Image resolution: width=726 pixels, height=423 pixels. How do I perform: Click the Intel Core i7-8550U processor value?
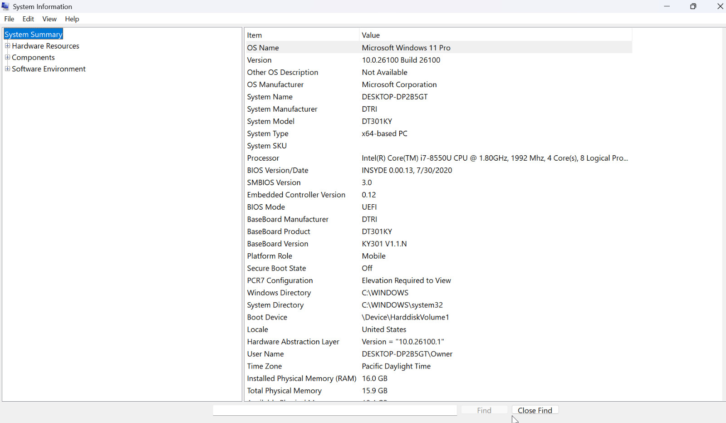pos(495,158)
